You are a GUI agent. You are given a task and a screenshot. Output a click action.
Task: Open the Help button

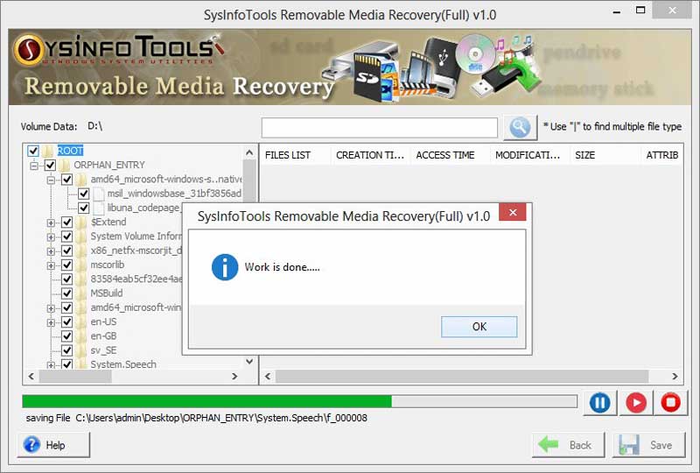pyautogui.click(x=53, y=445)
